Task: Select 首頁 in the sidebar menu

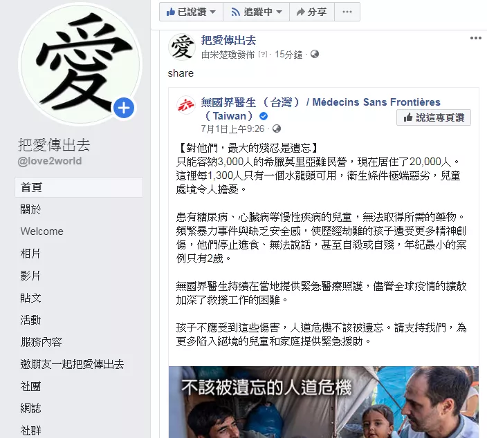Action: pyautogui.click(x=79, y=187)
